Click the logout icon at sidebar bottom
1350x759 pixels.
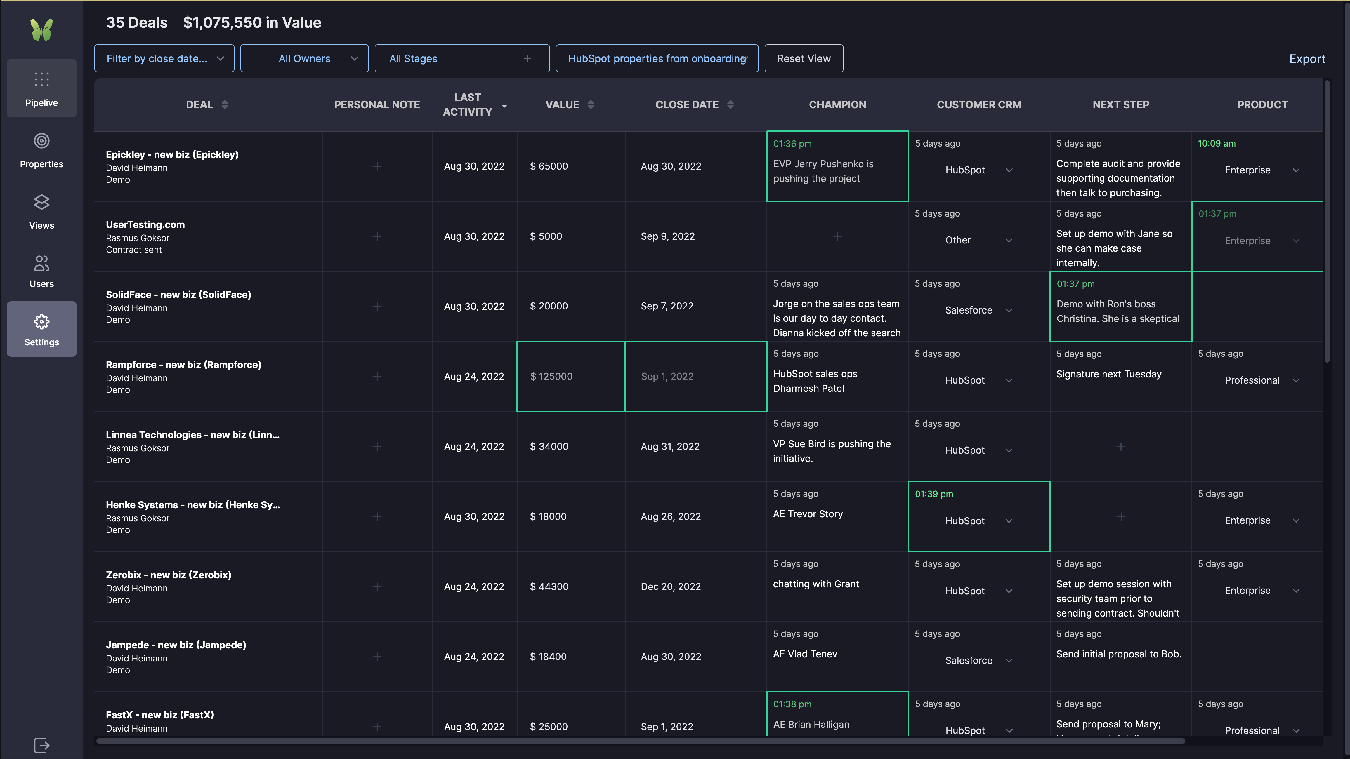click(x=41, y=745)
